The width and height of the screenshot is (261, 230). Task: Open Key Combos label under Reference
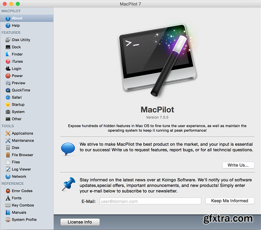(x=23, y=205)
